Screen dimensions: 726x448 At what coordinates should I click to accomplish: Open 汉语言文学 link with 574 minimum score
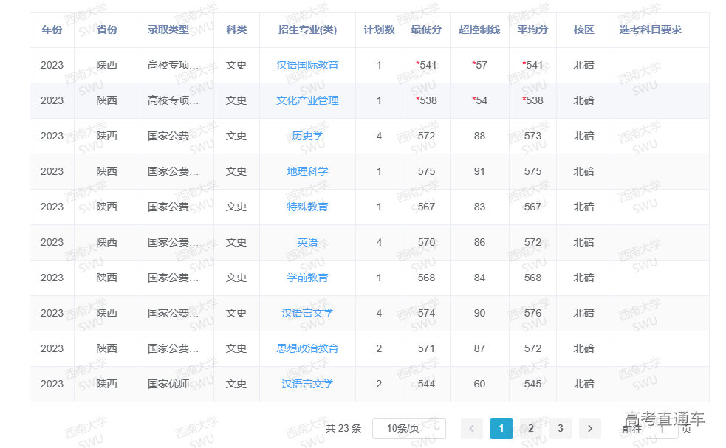(x=307, y=313)
